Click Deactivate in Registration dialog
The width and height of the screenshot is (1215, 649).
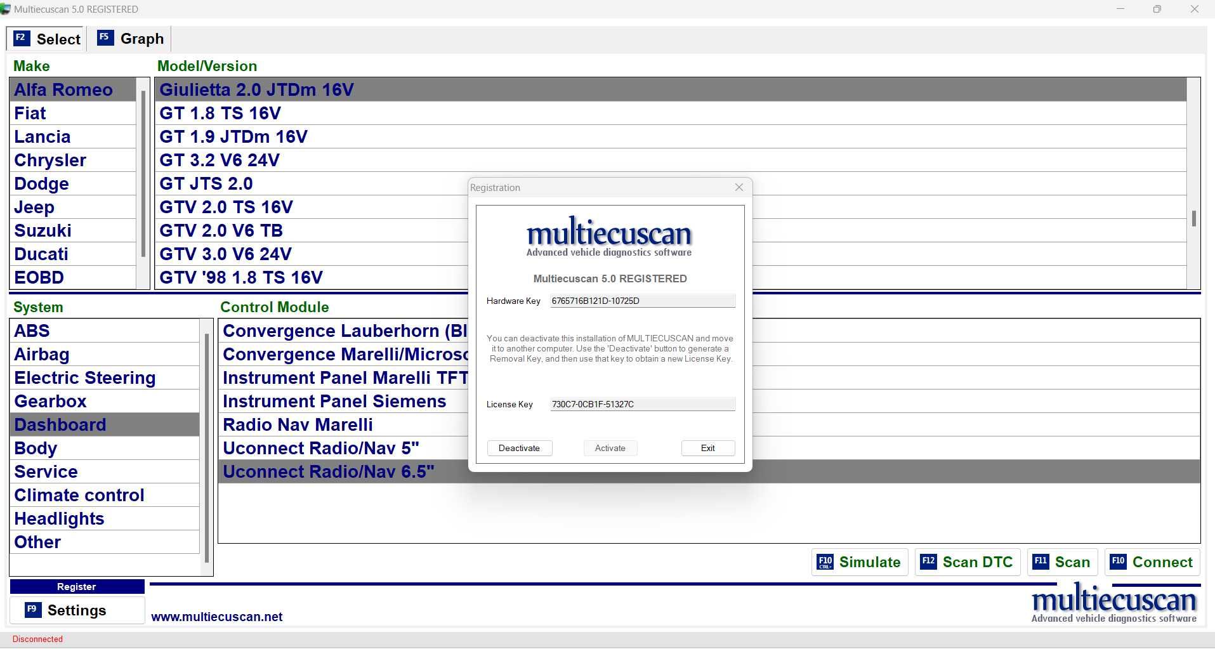pyautogui.click(x=520, y=448)
